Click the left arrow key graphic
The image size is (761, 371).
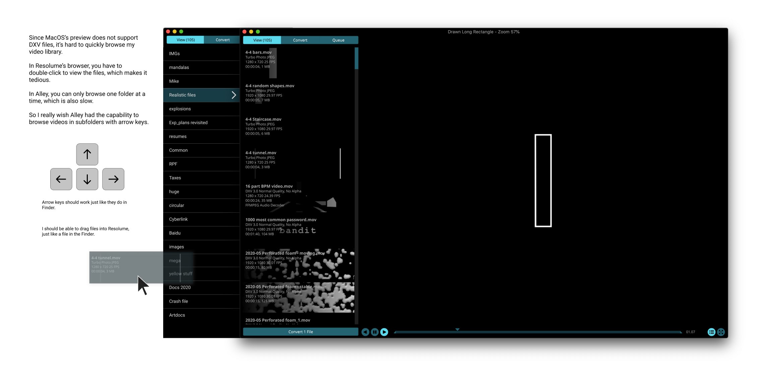click(x=61, y=179)
